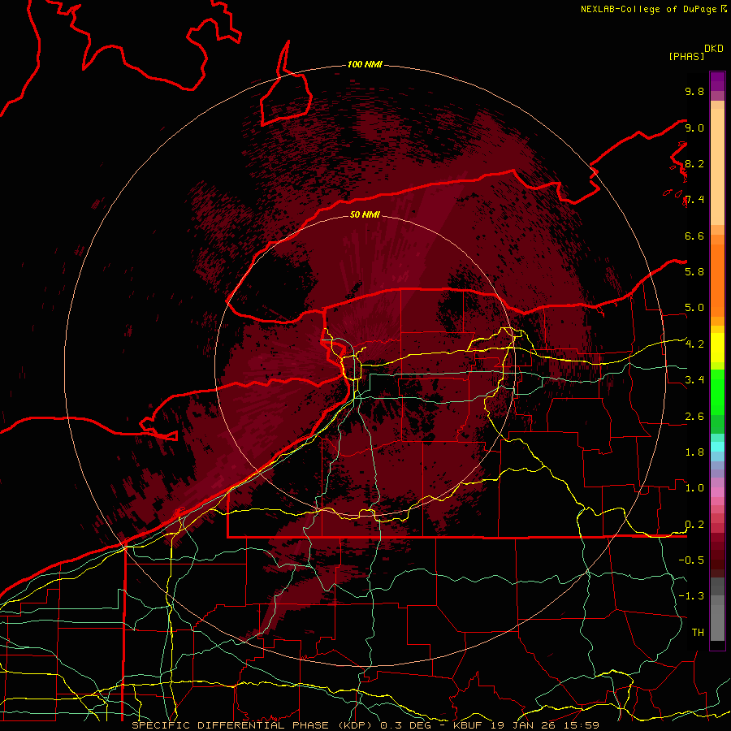Click the 1.0 value on color scale
Screen dimensions: 731x731
point(694,487)
